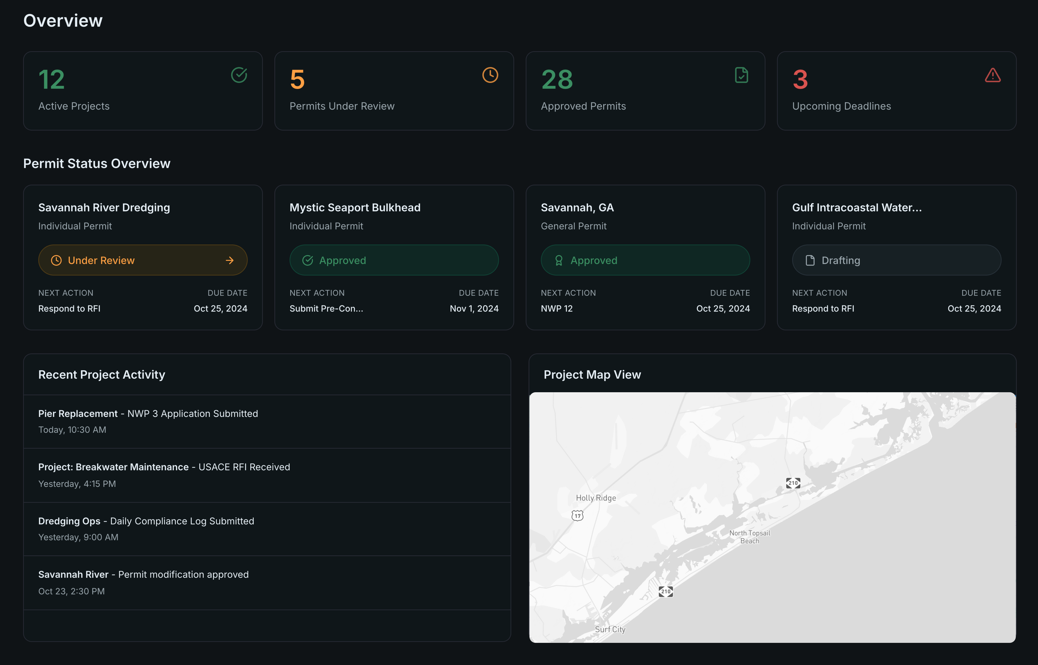Click the warning triangle on Upcoming Deadlines card
This screenshot has width=1038, height=665.
point(993,75)
